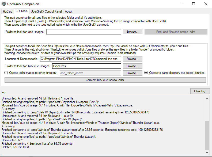The height and width of the screenshot is (157, 212).
Task: Click the 'Location of Daemon tools:' label
Action: 22,59
